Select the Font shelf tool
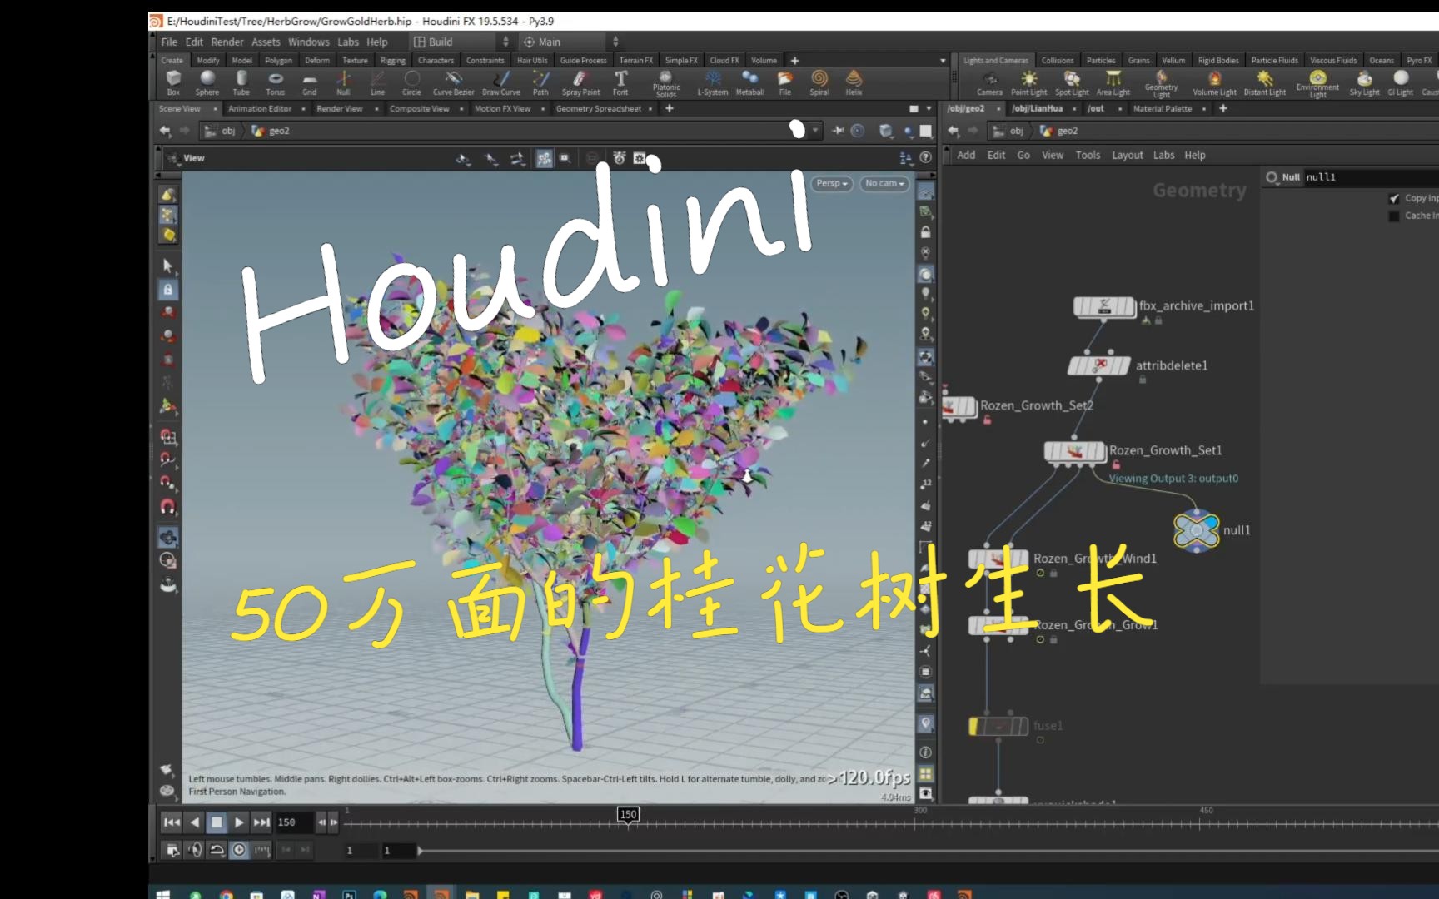This screenshot has width=1439, height=899. [620, 82]
